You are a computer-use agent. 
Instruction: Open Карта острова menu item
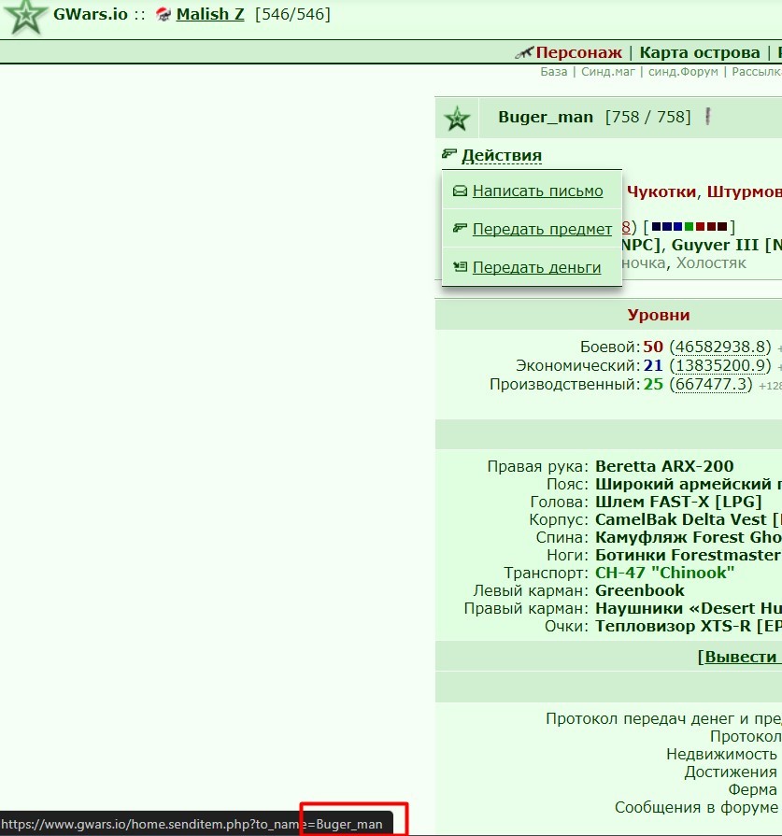pyautogui.click(x=700, y=52)
